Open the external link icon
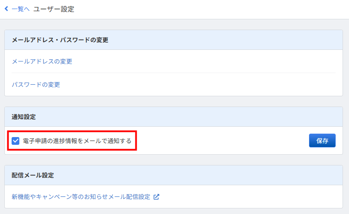Image resolution: width=349 pixels, height=214 pixels. (156, 197)
